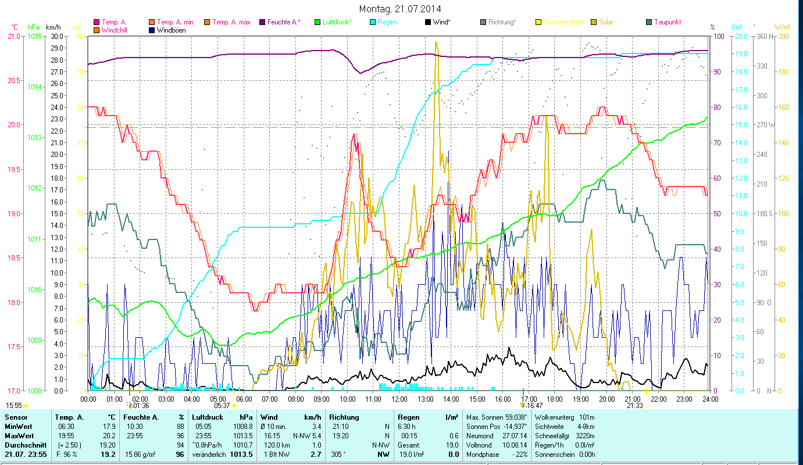The width and height of the screenshot is (803, 465).
Task: Click the minimum temperature value 17.9
Action: [x=109, y=427]
